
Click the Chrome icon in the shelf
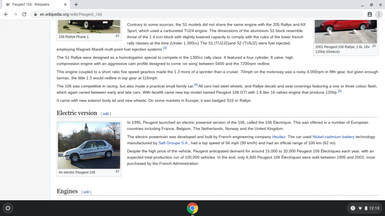192,208
